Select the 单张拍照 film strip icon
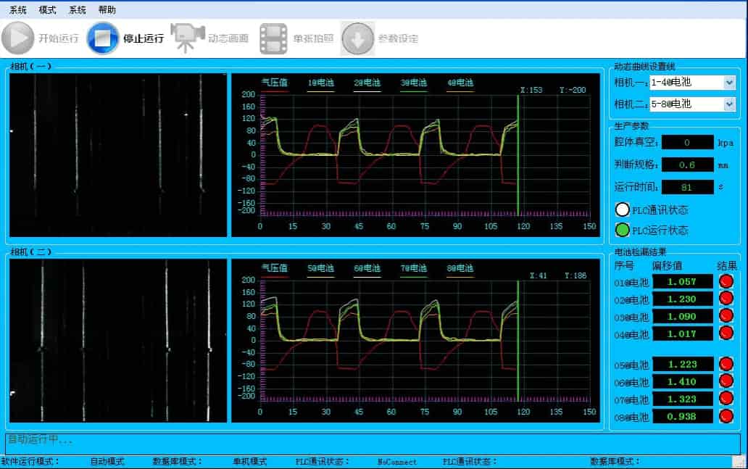Screen dimensions: 748x469 click(x=273, y=38)
